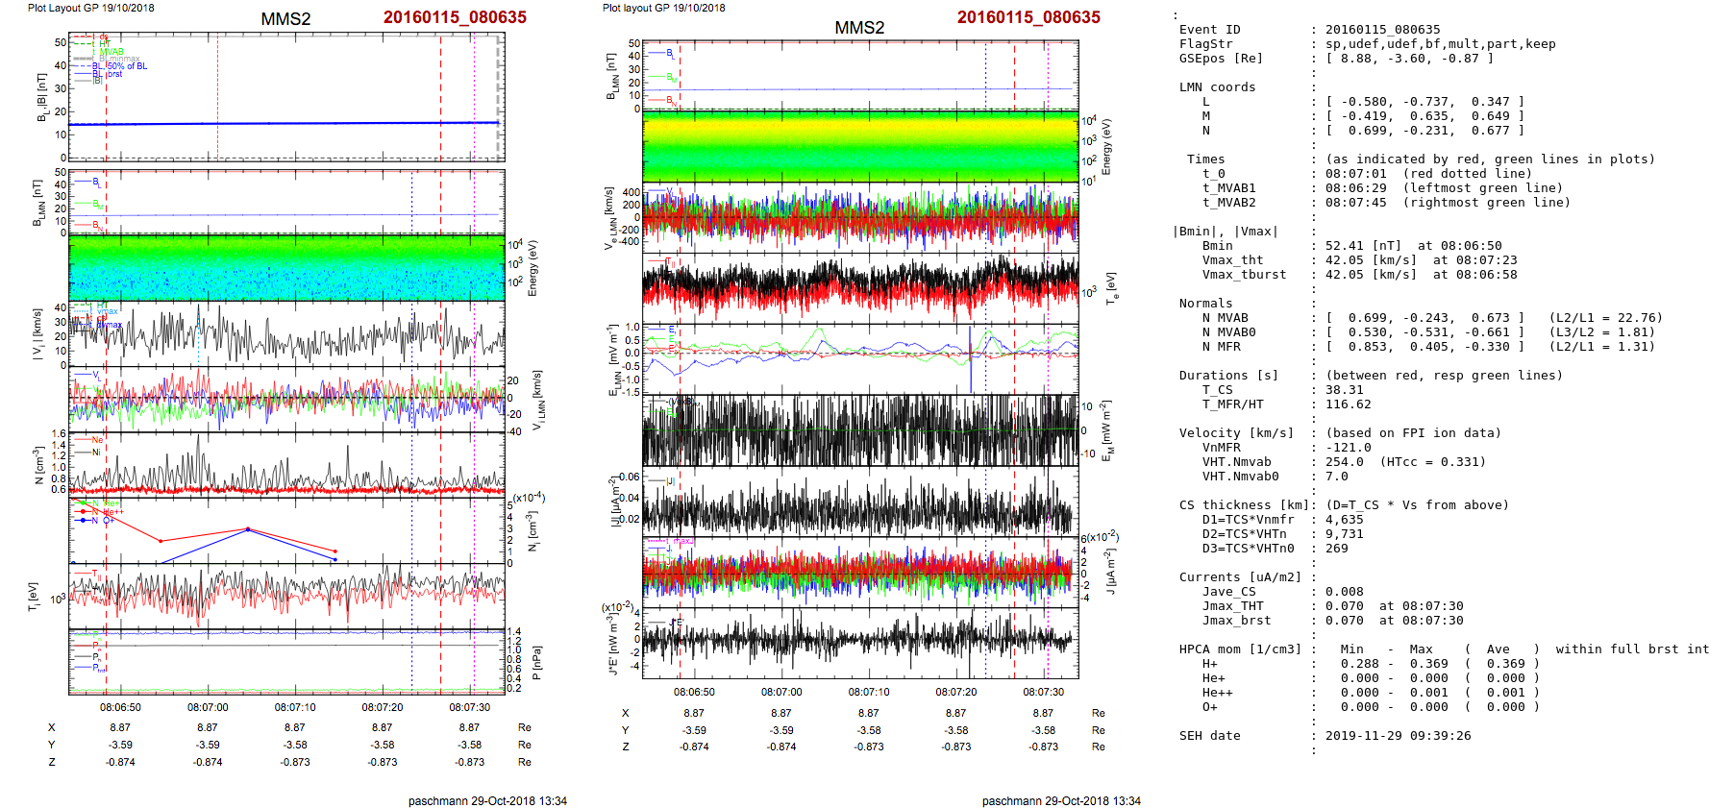
Task: Click the HPCA mom [1/cm3] heading
Action: coord(1240,649)
